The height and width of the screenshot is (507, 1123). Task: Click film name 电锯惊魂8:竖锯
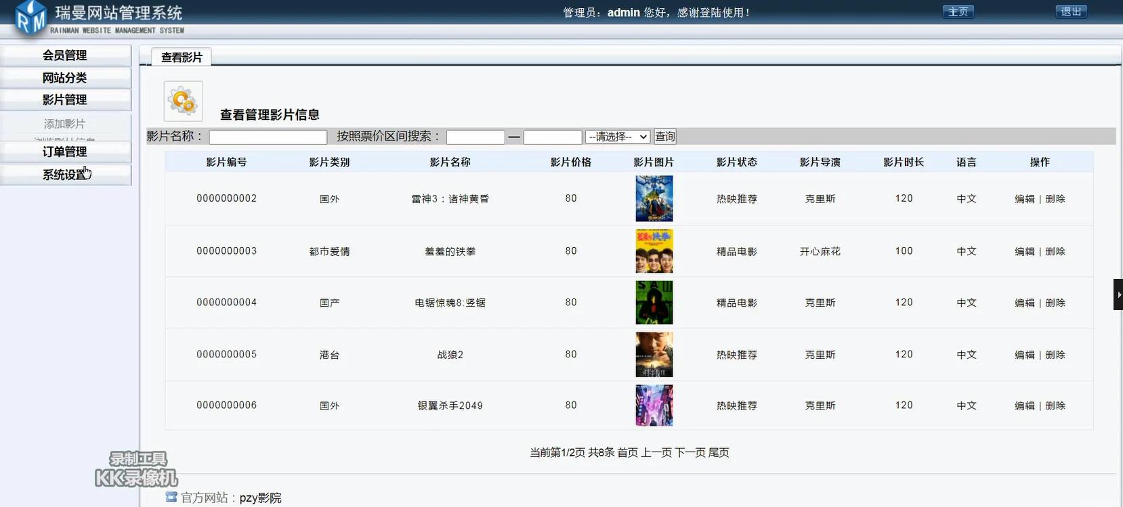pyautogui.click(x=450, y=303)
